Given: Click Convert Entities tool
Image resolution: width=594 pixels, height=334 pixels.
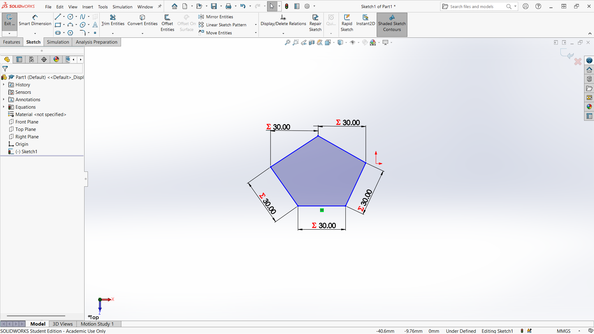Looking at the screenshot, I should (x=142, y=20).
